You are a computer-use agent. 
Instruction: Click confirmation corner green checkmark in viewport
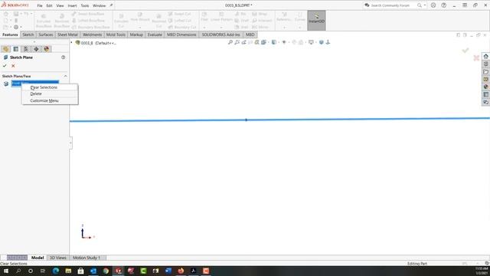click(465, 51)
